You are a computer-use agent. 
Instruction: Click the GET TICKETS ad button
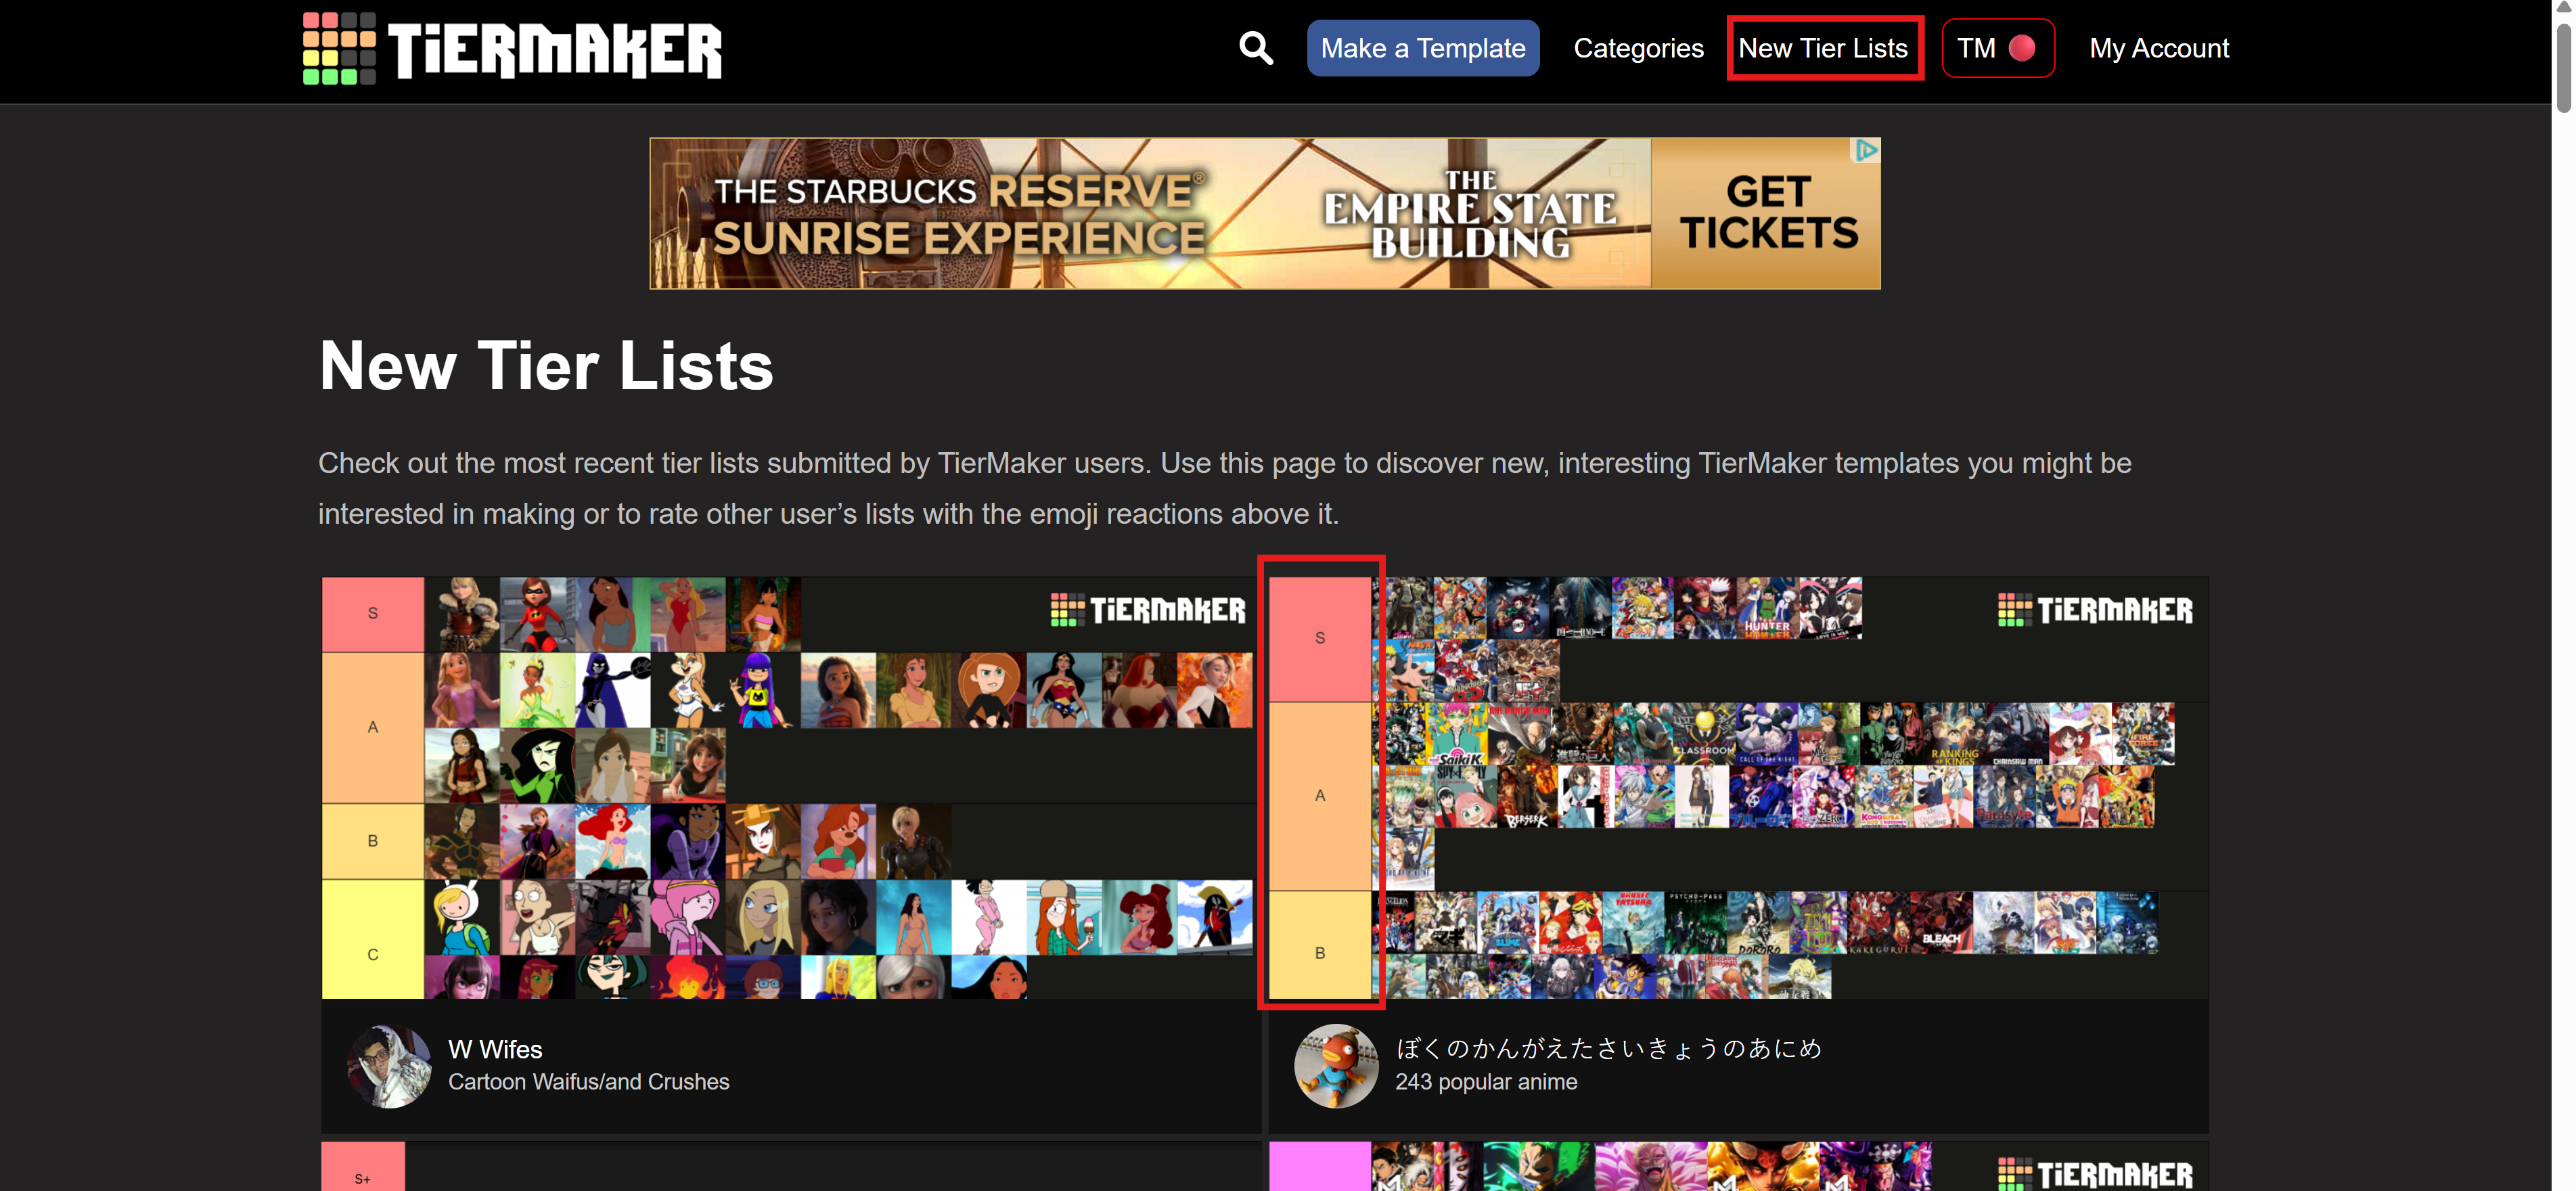pyautogui.click(x=1767, y=213)
